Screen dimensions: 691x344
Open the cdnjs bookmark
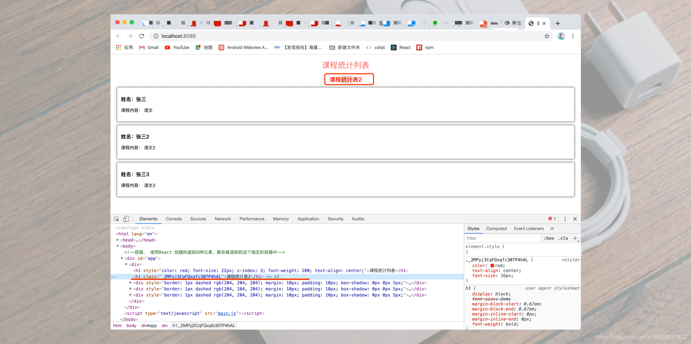coord(376,47)
